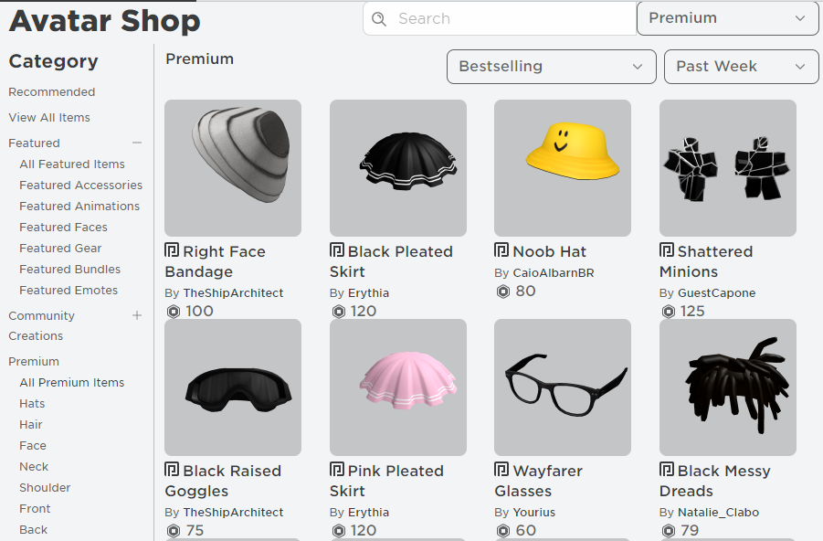Select the Featured category label
Screen dimensions: 823x541
(x=34, y=143)
